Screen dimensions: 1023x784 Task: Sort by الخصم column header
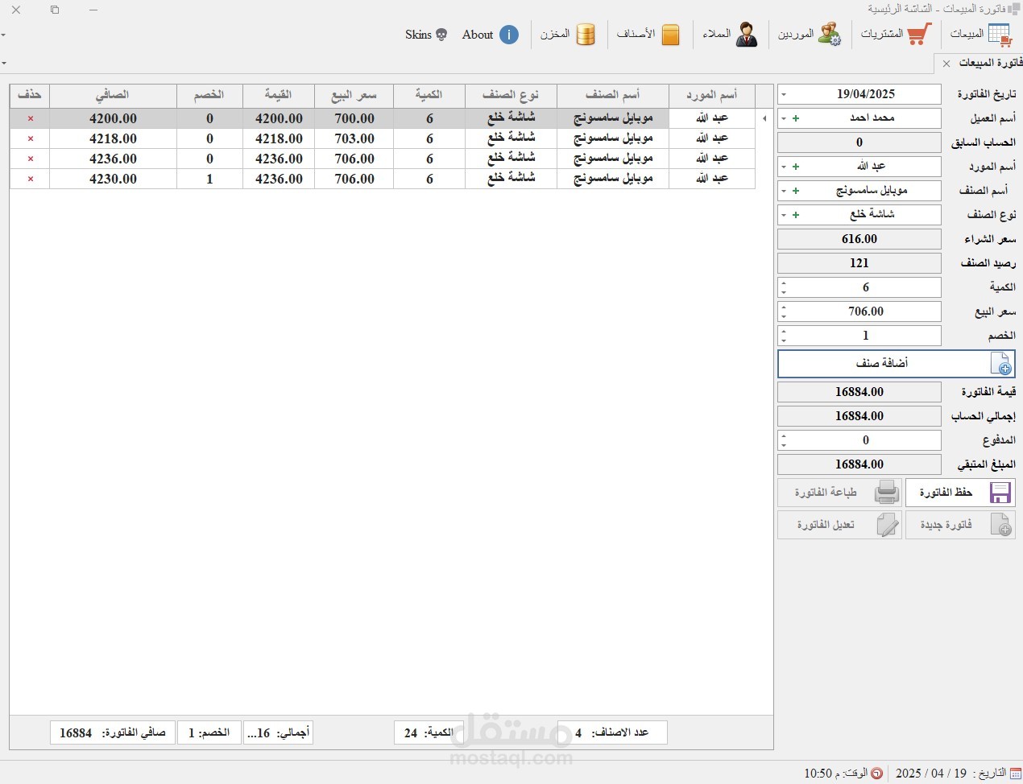coord(209,96)
